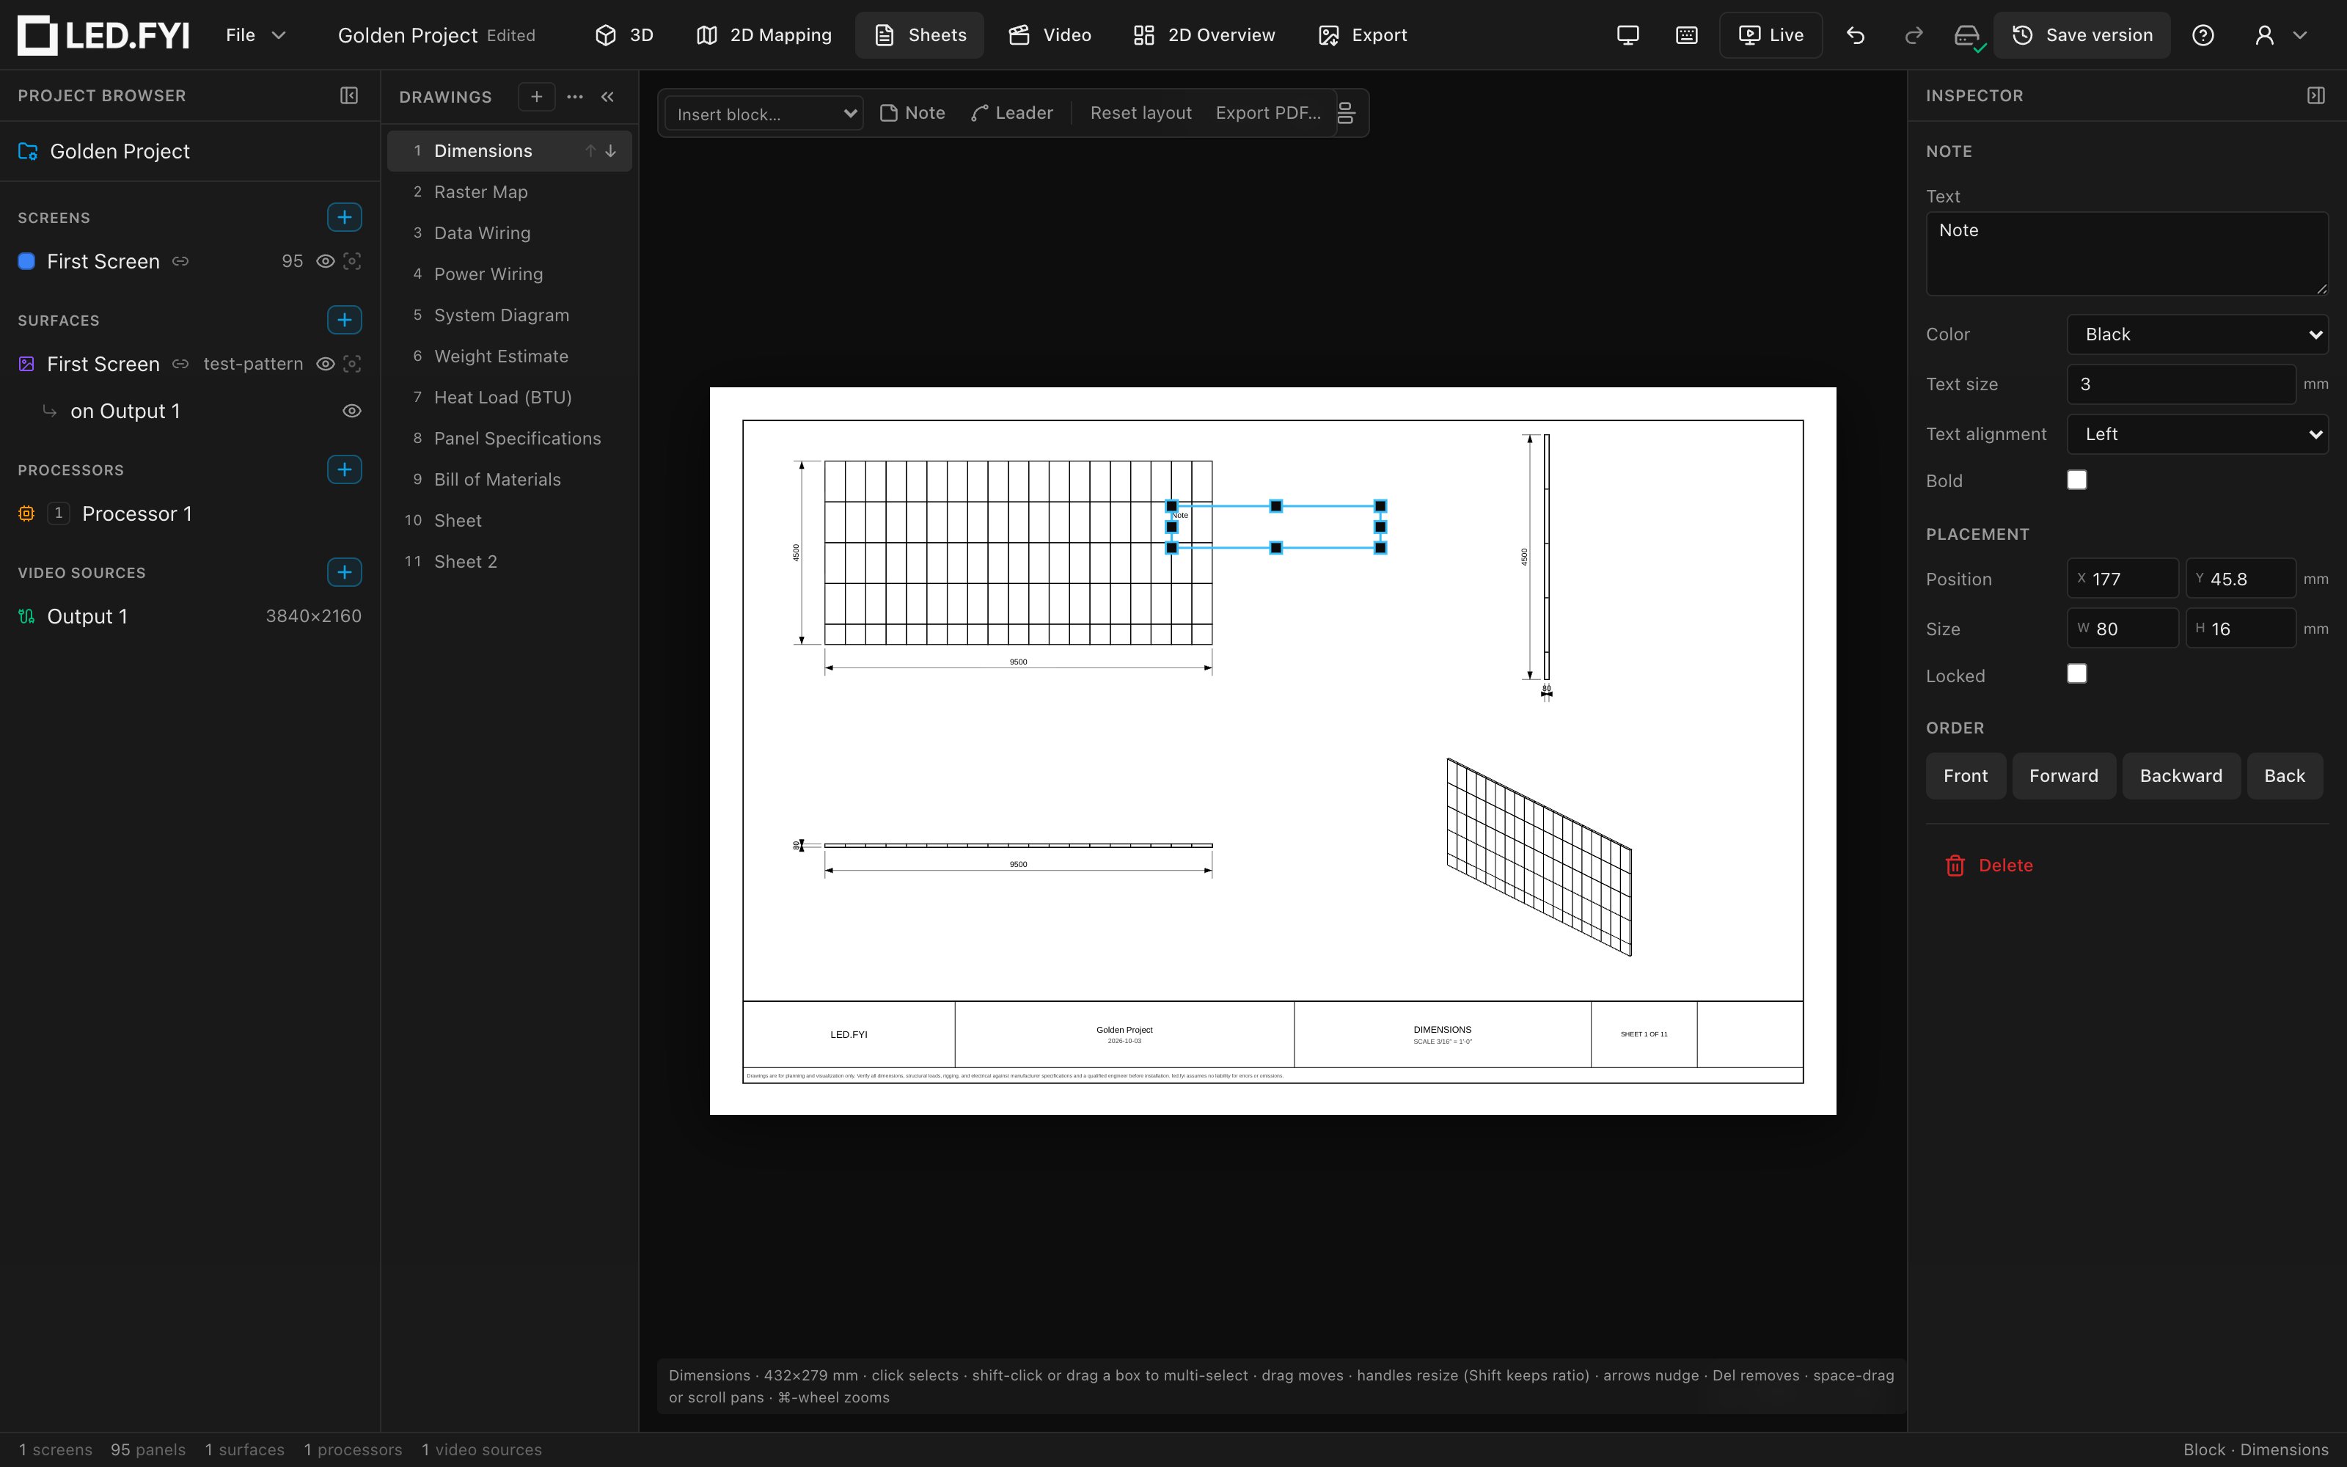The image size is (2347, 1467).
Task: Open Text alignment dropdown set to Left
Action: (2197, 433)
